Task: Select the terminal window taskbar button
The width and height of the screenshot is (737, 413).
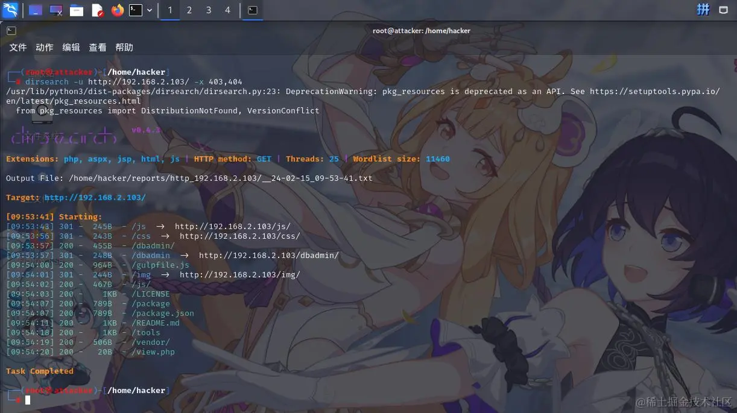Action: coord(253,10)
